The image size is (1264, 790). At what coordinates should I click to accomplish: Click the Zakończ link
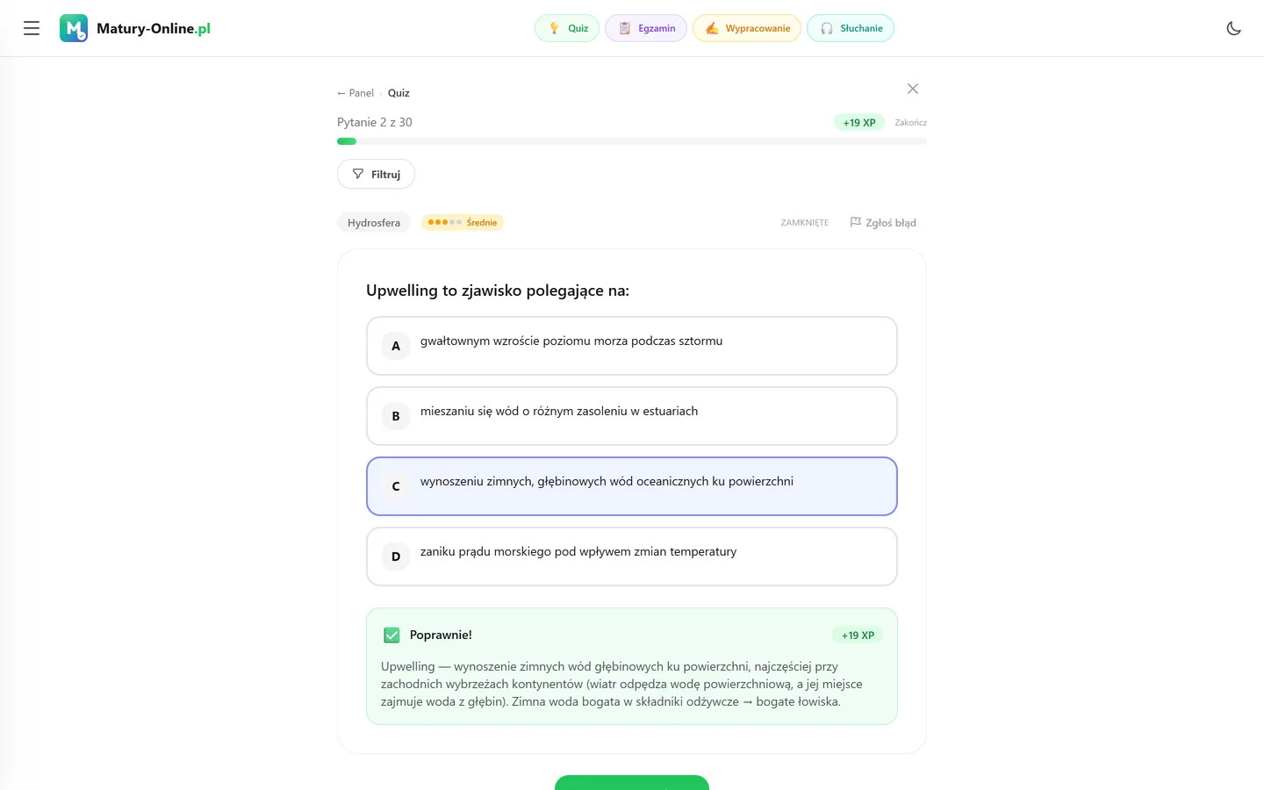(910, 123)
